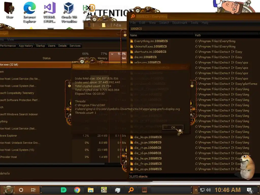
Task: Open the VISUAL STUPI... desktop shortcut
Action: click(x=50, y=12)
